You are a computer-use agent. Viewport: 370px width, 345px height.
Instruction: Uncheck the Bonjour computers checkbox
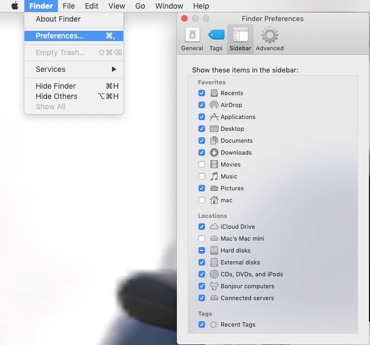pyautogui.click(x=202, y=286)
